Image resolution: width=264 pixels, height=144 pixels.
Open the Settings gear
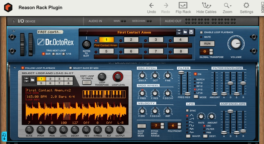click(246, 5)
